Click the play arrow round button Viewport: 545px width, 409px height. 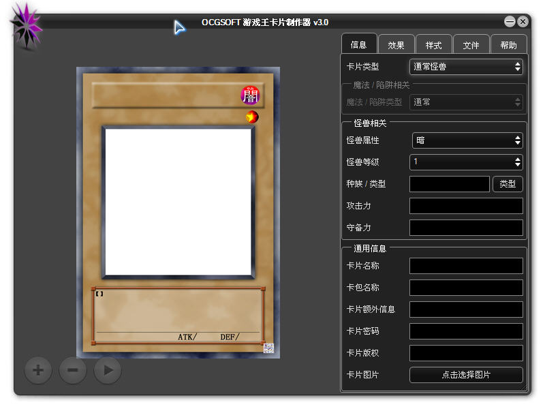tap(108, 370)
